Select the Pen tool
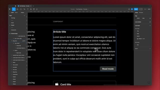The image size is (160, 90). pyautogui.click(x=24, y=9)
